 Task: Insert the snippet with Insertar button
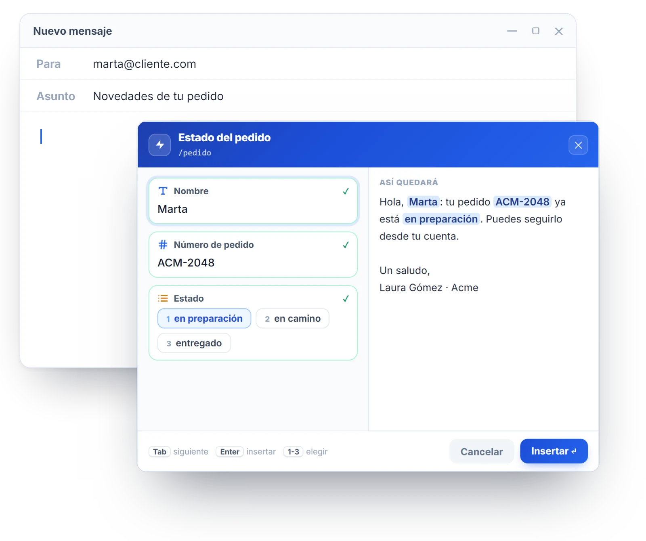click(554, 451)
